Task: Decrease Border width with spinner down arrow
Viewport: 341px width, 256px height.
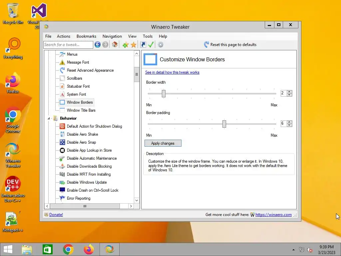Action: point(289,95)
